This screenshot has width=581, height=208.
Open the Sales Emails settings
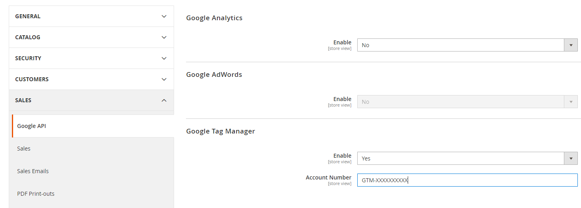[33, 171]
